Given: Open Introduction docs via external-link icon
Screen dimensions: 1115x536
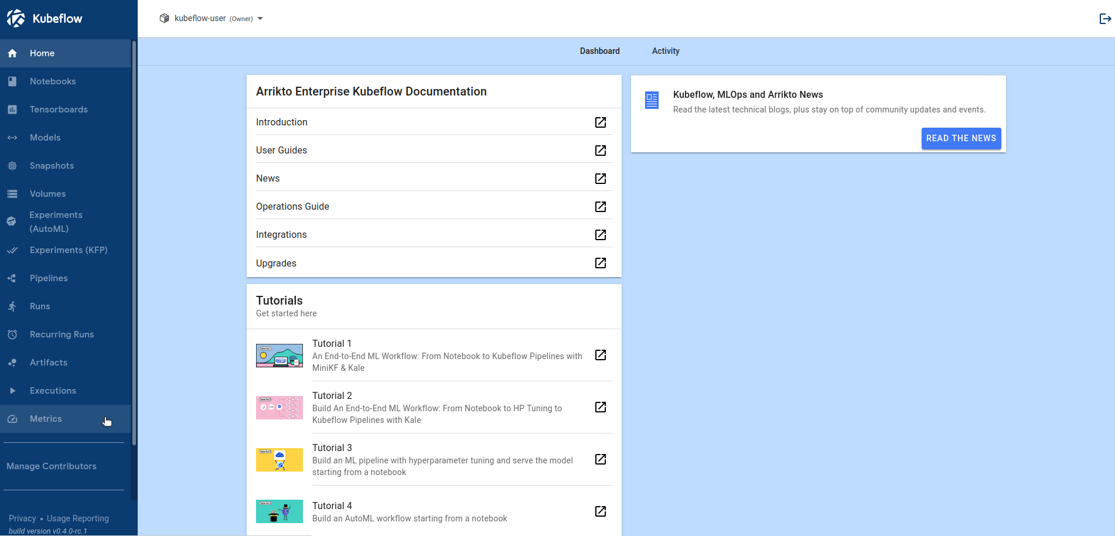Looking at the screenshot, I should [x=601, y=122].
